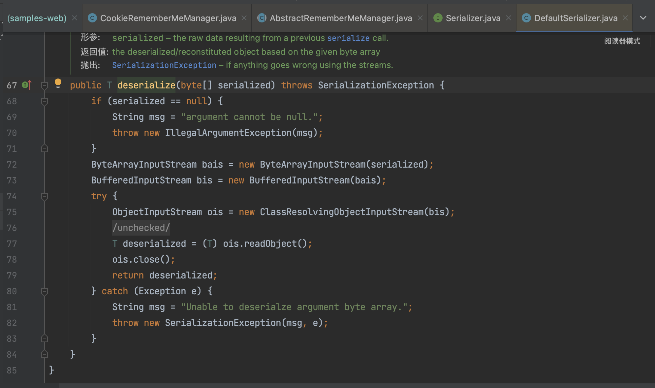Screen dimensions: 655x388
Task: Click "argument cannot be null." string
Action: 249,117
